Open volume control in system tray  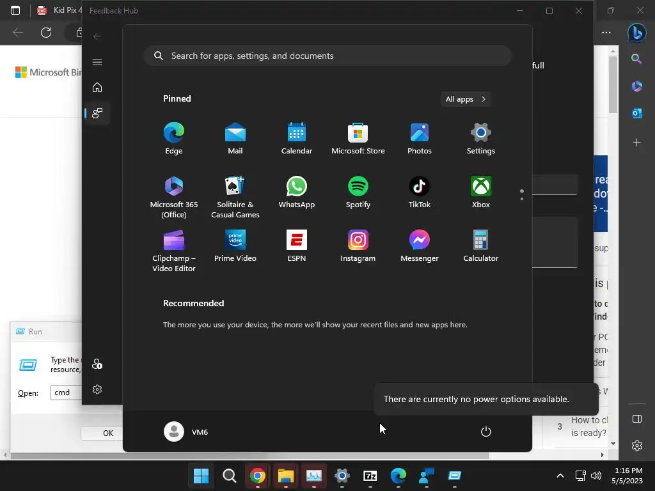tap(596, 476)
